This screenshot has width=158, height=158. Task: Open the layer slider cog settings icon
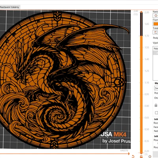click(x=150, y=156)
